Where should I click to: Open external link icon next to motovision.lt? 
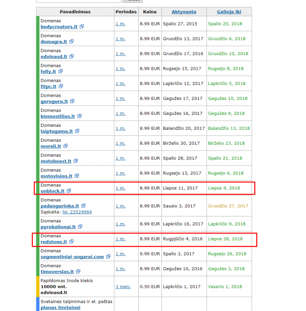pos(77,176)
